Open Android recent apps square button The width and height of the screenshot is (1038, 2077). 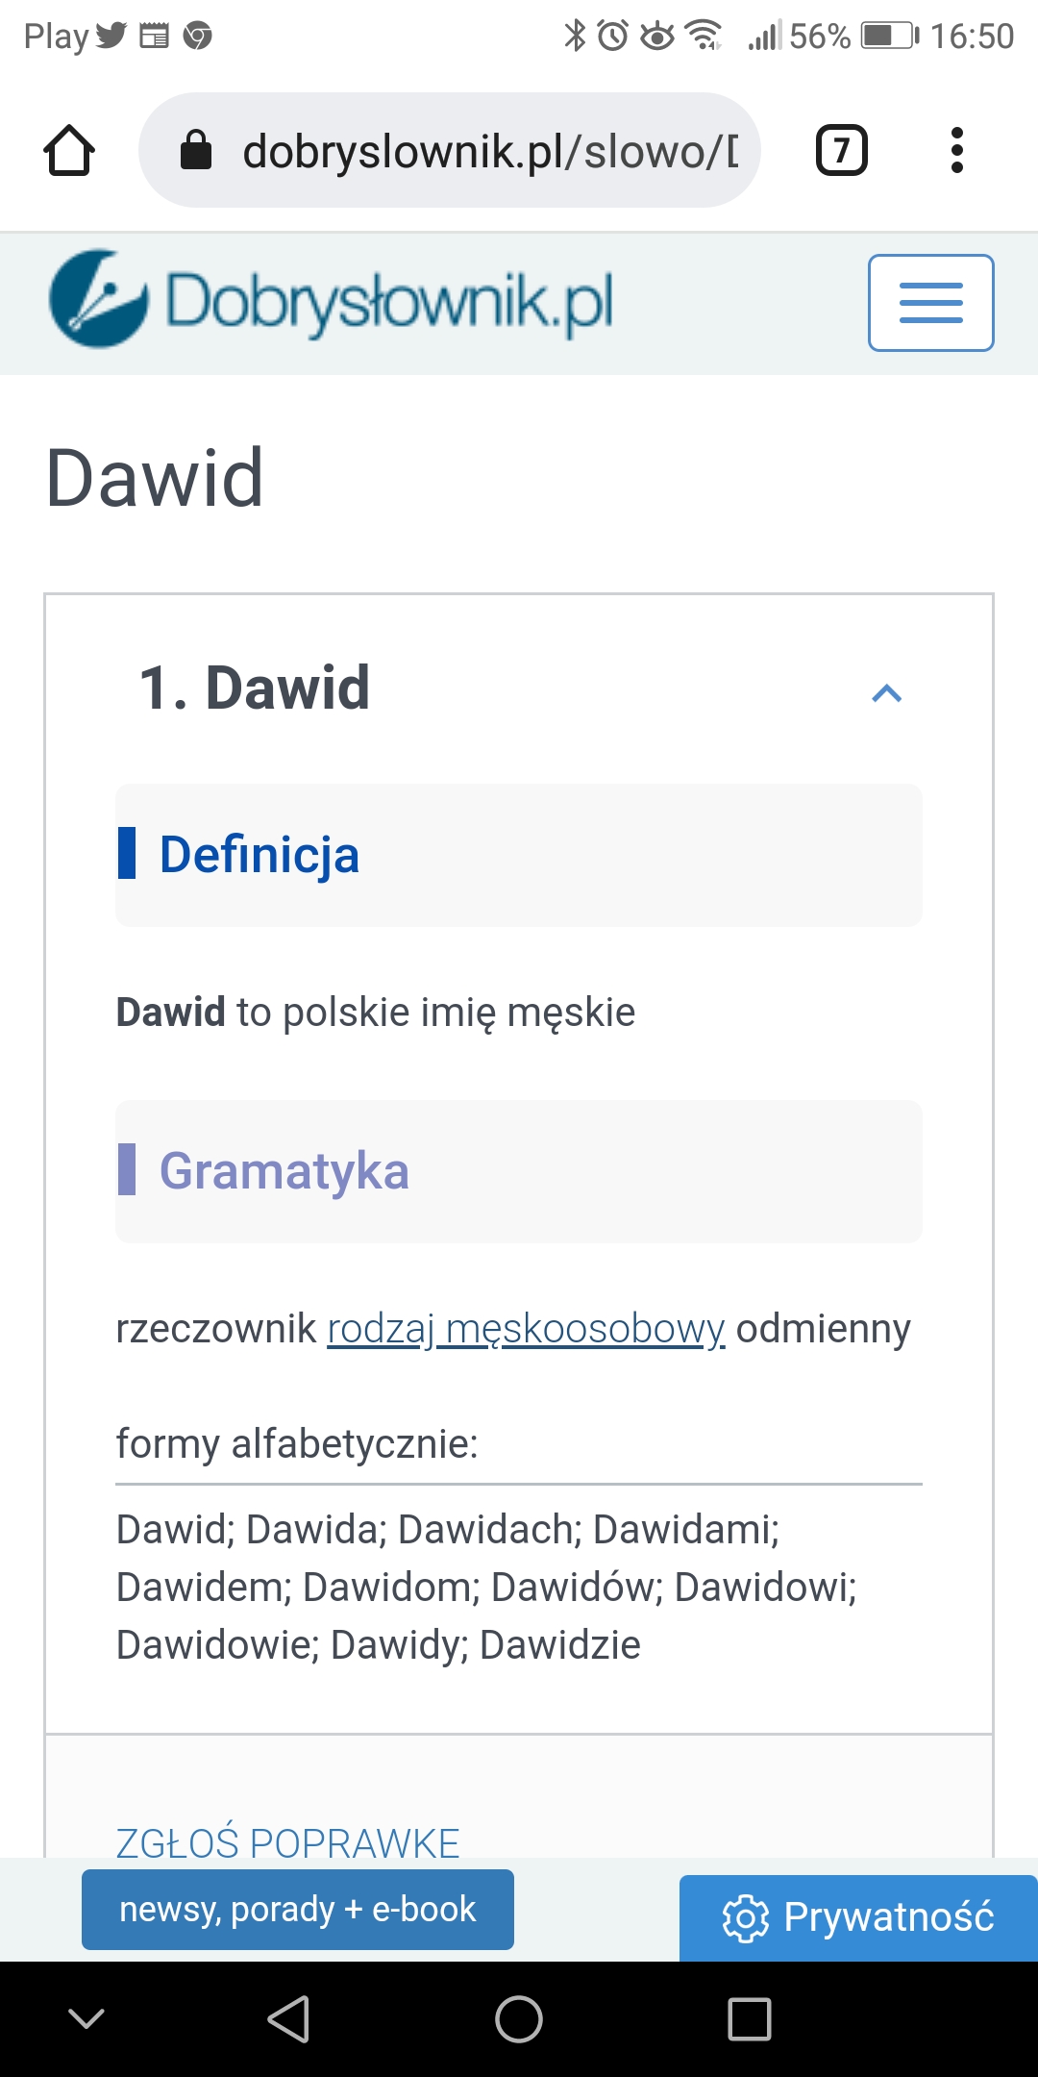click(x=750, y=2018)
